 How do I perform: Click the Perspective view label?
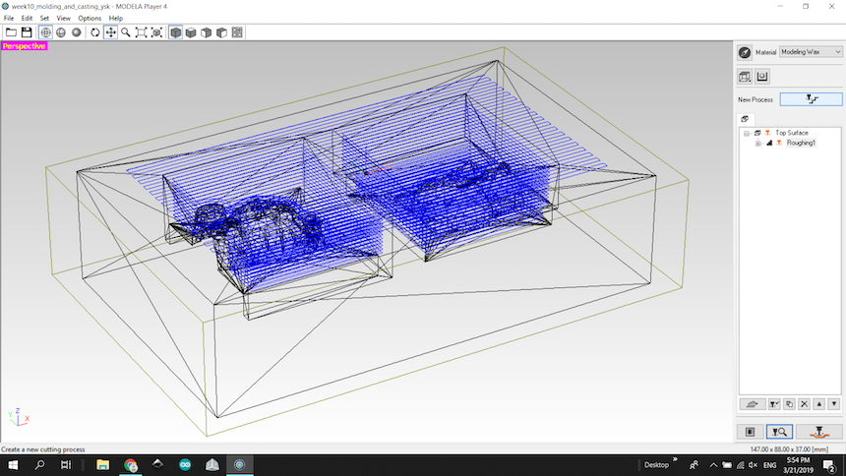24,46
